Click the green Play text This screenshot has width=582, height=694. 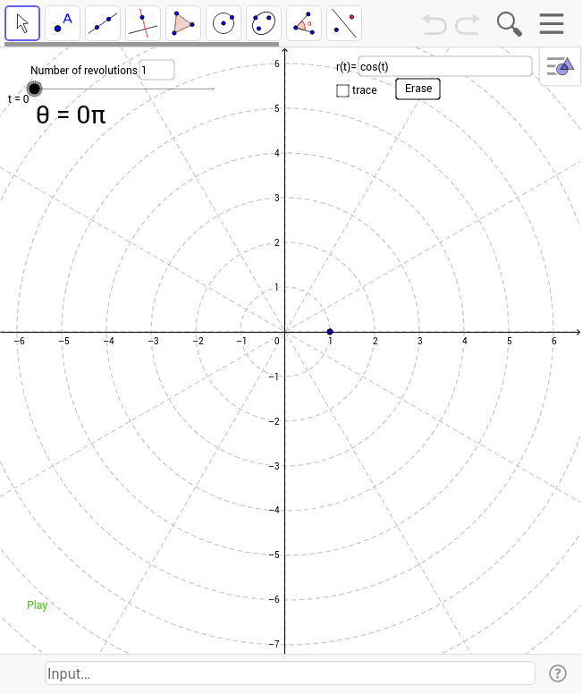pos(38,605)
